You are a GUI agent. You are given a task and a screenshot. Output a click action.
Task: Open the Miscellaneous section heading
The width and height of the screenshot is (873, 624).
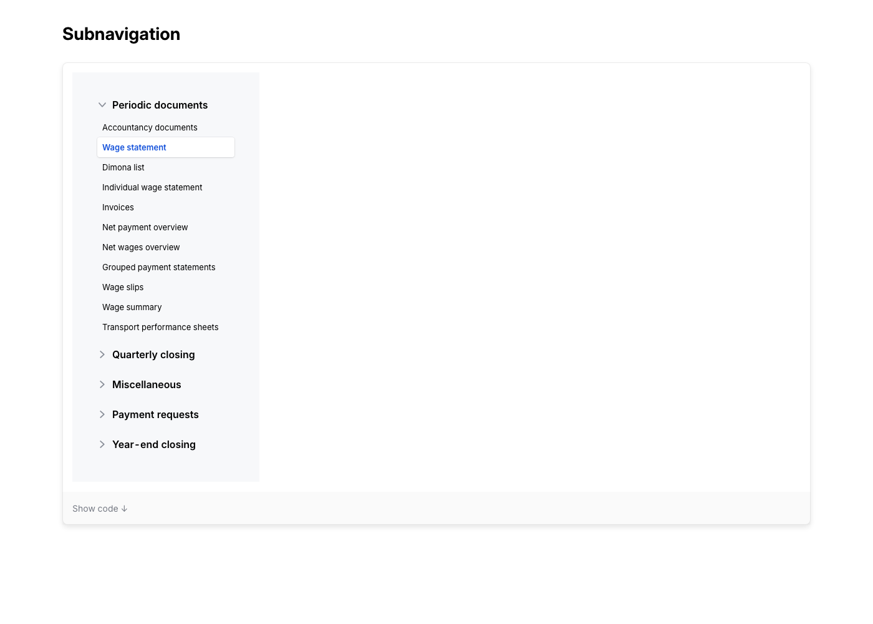tap(147, 384)
